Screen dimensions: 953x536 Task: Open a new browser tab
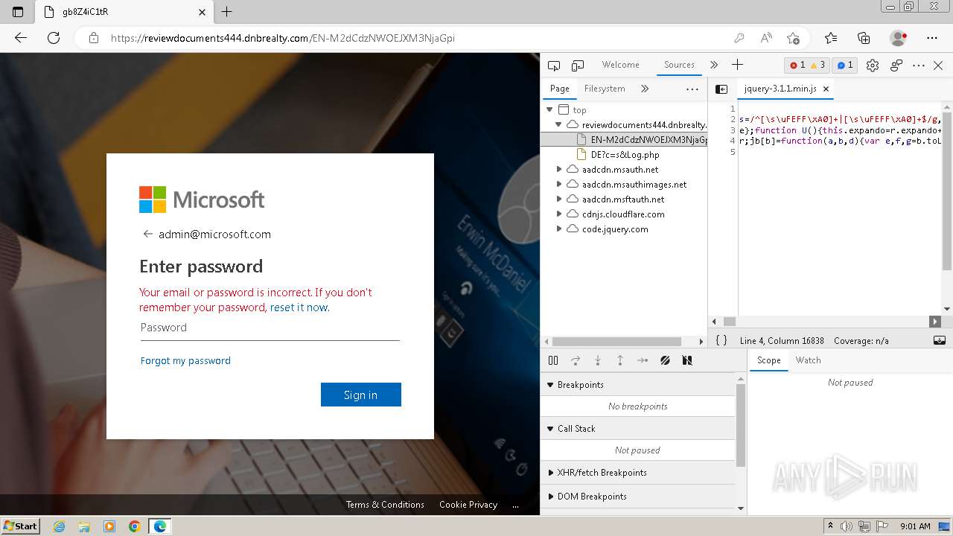pos(227,12)
